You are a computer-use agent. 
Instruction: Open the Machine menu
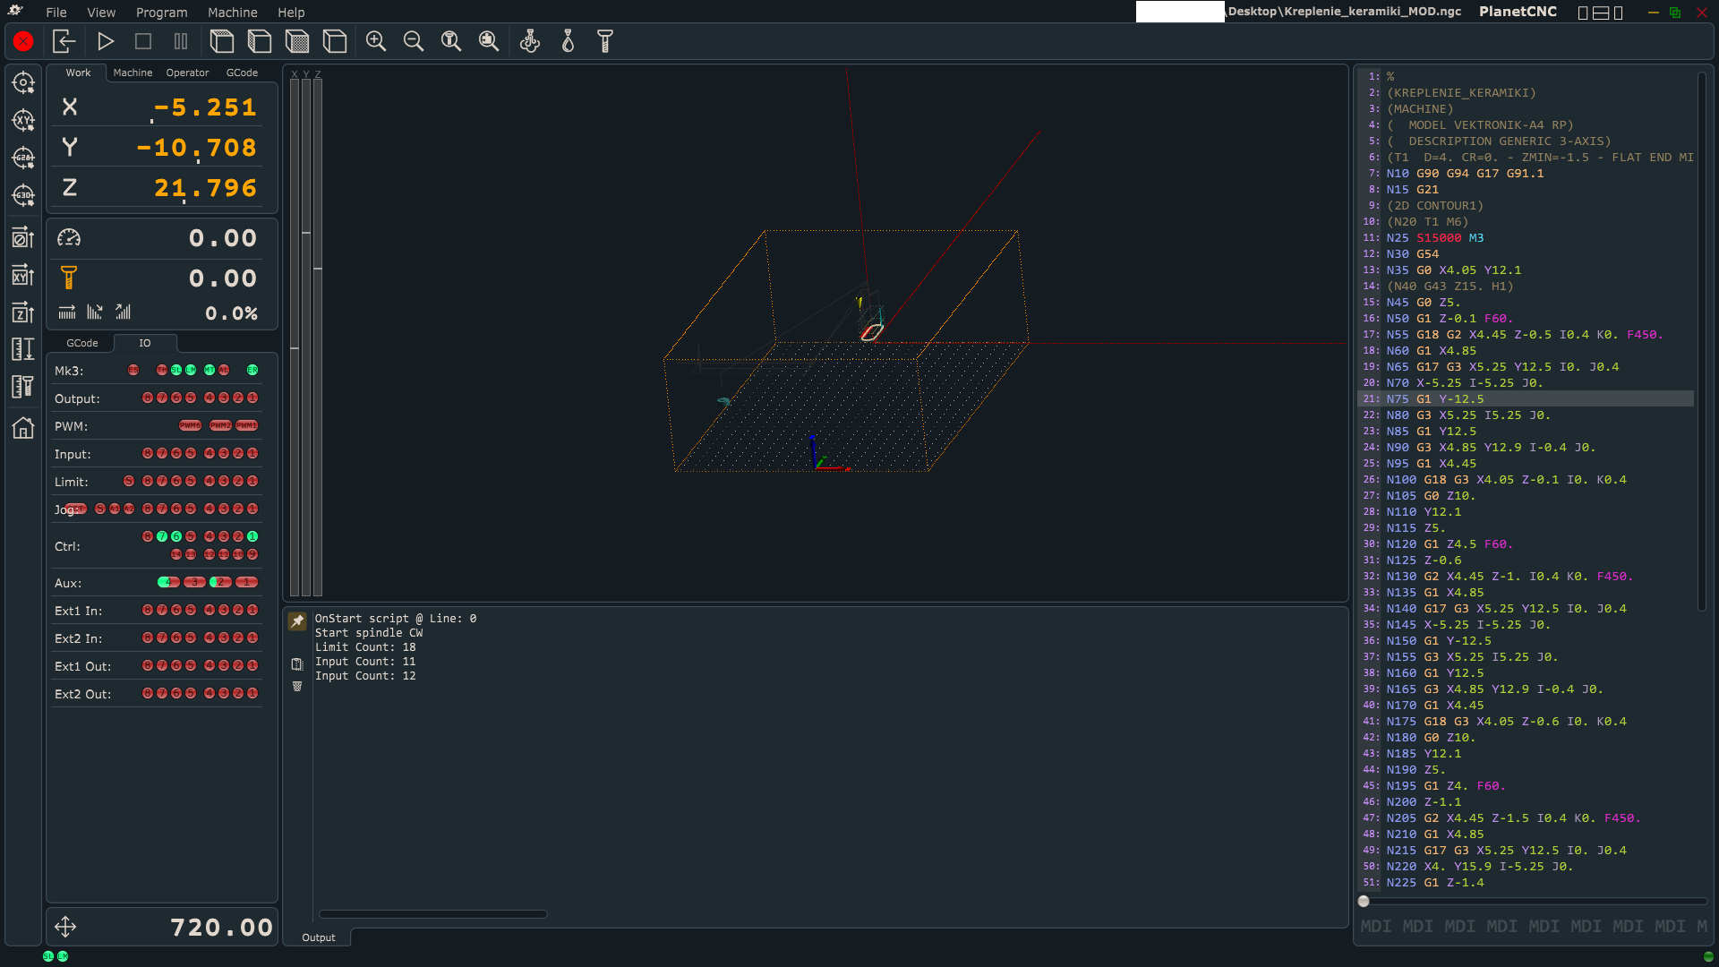(232, 13)
